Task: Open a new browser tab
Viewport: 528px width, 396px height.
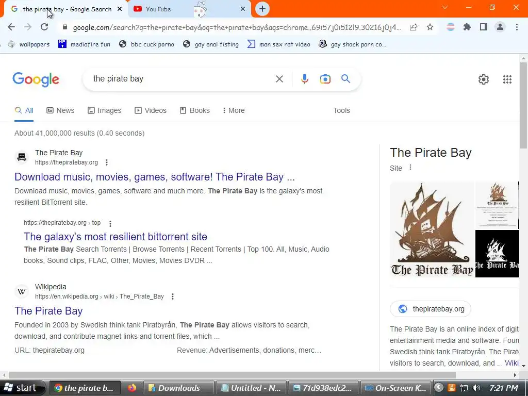Action: pos(262,9)
